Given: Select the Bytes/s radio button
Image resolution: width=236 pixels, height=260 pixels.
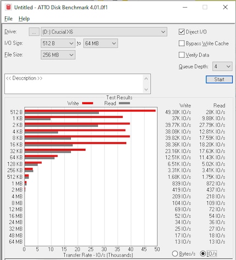Looking at the screenshot, I should coord(175,253).
